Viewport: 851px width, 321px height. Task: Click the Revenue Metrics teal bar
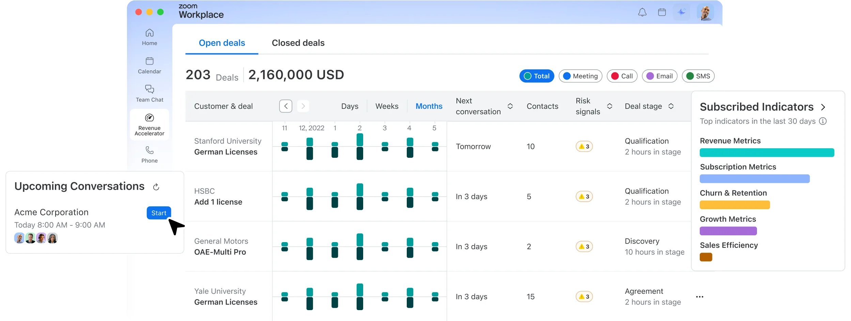pyautogui.click(x=767, y=153)
